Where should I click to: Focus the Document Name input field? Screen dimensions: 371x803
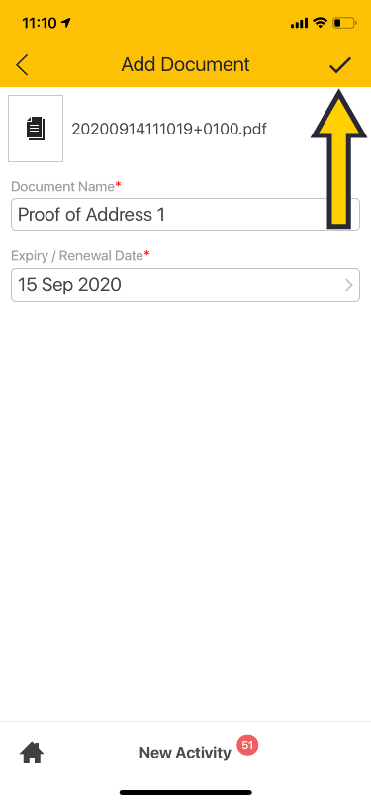pos(186,215)
